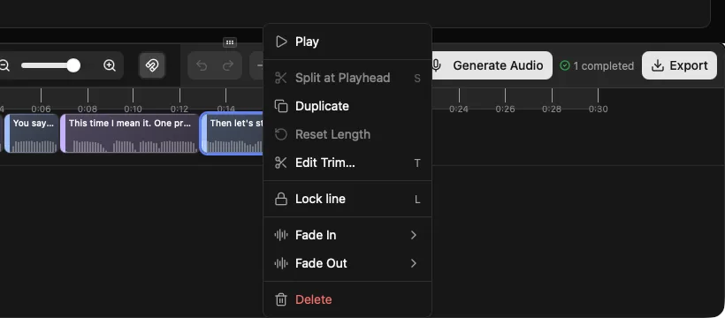Viewport: 725px width, 318px height.
Task: Click the Export button
Action: click(x=679, y=65)
